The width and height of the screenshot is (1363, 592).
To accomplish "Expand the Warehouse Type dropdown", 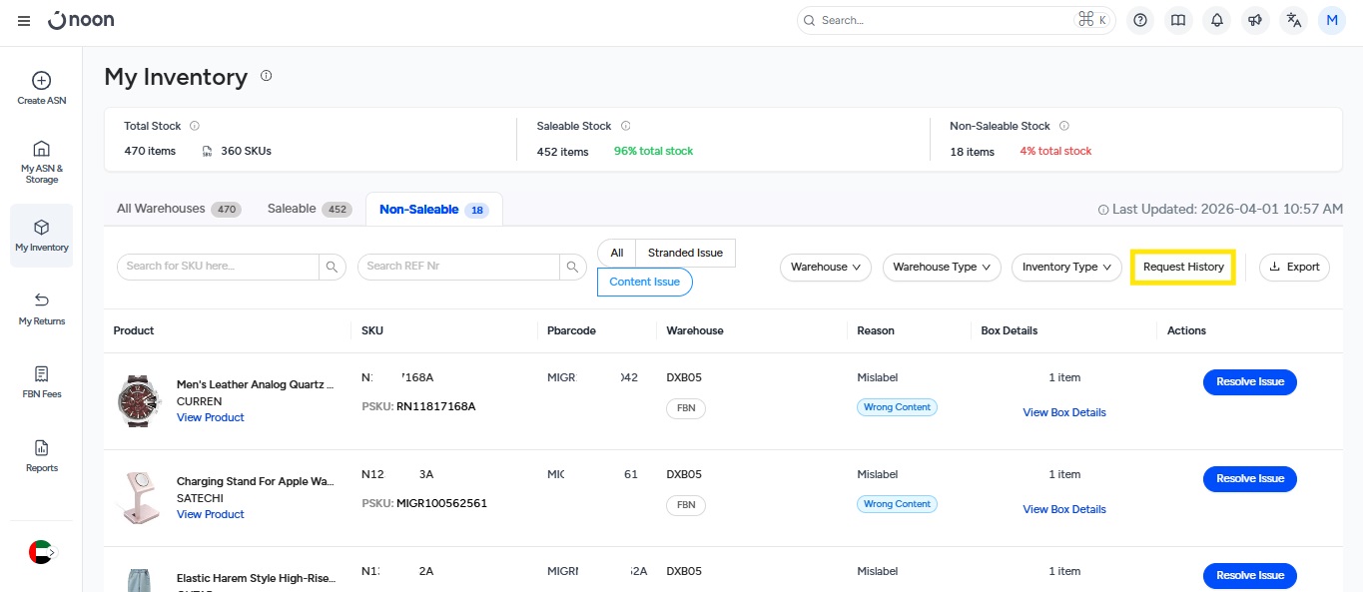I will (x=942, y=267).
